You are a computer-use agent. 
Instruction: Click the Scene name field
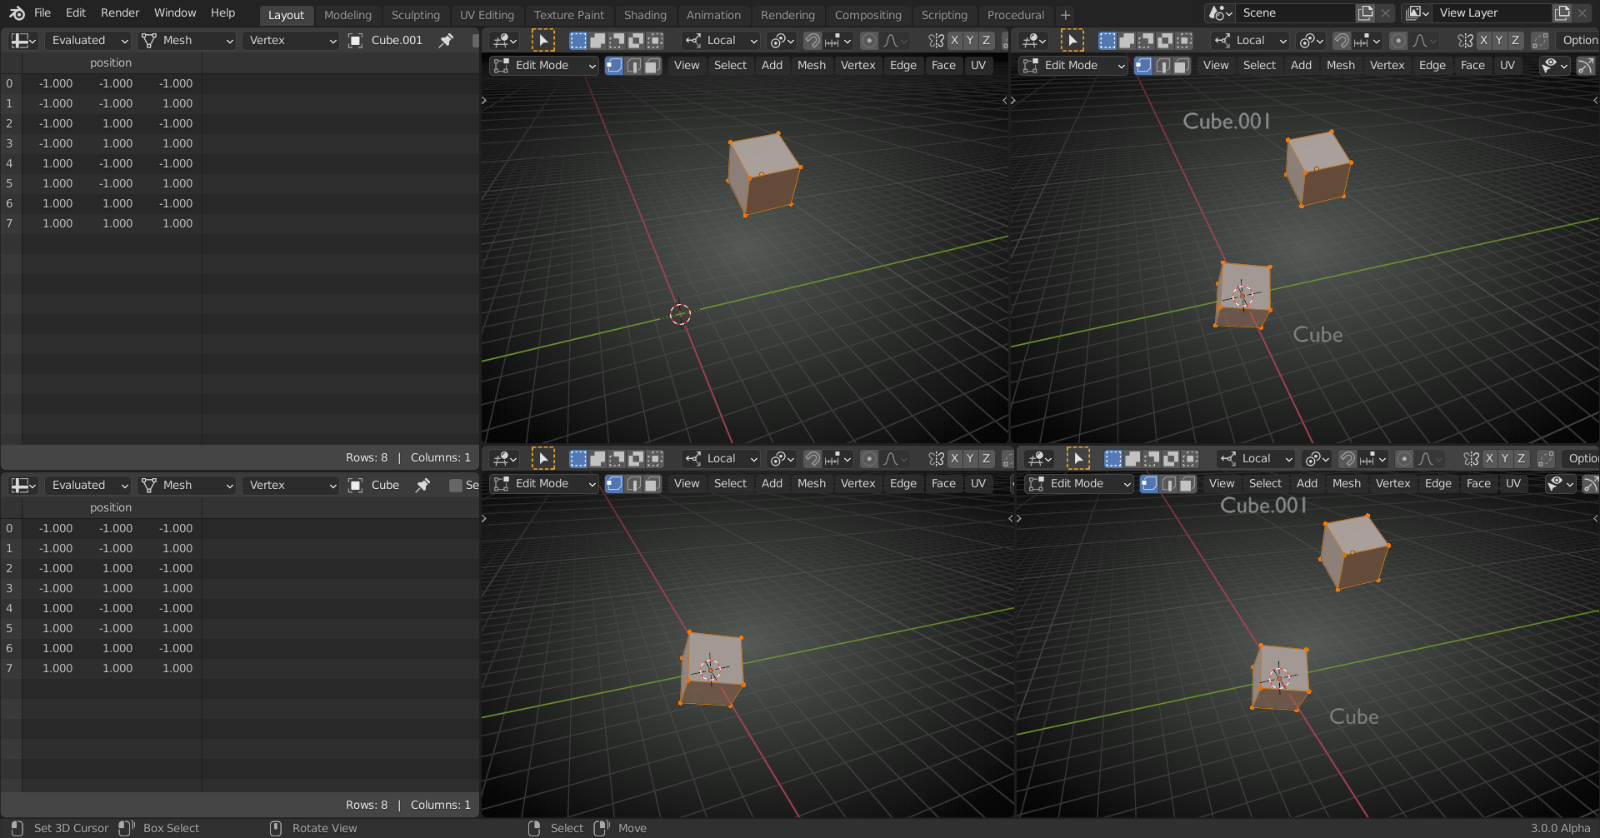[x=1295, y=13]
